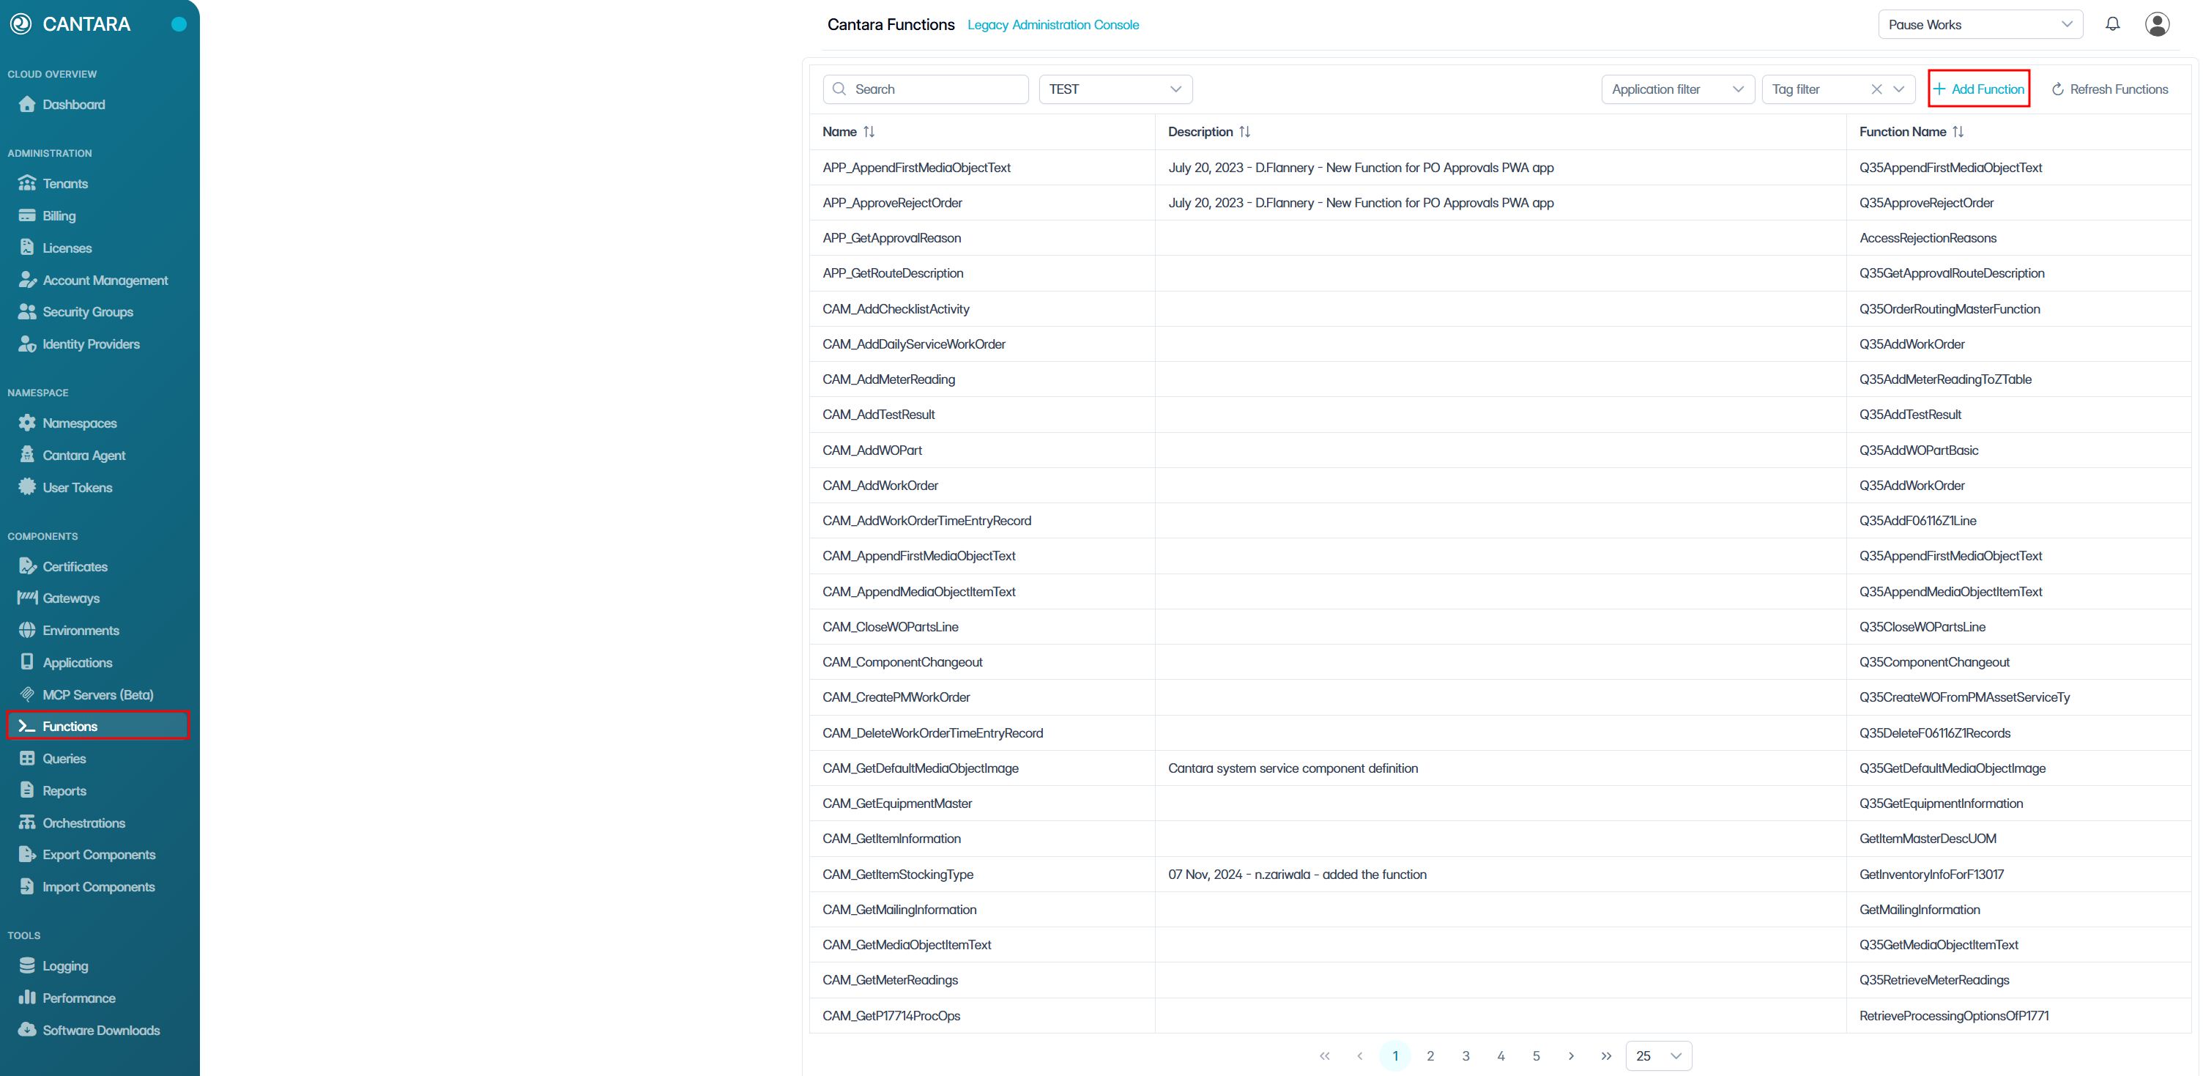Go to page 3 of functions

coord(1465,1055)
